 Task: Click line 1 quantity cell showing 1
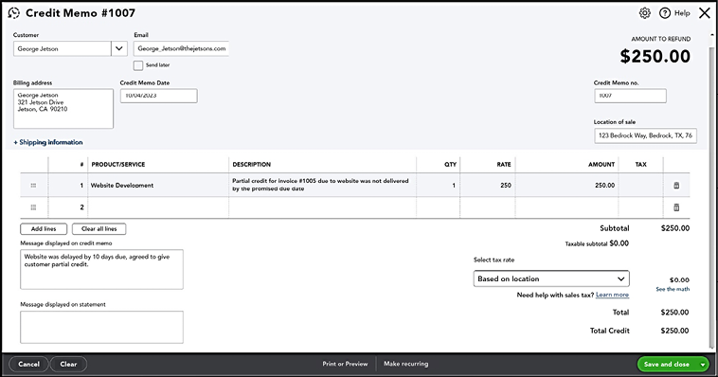click(438, 186)
